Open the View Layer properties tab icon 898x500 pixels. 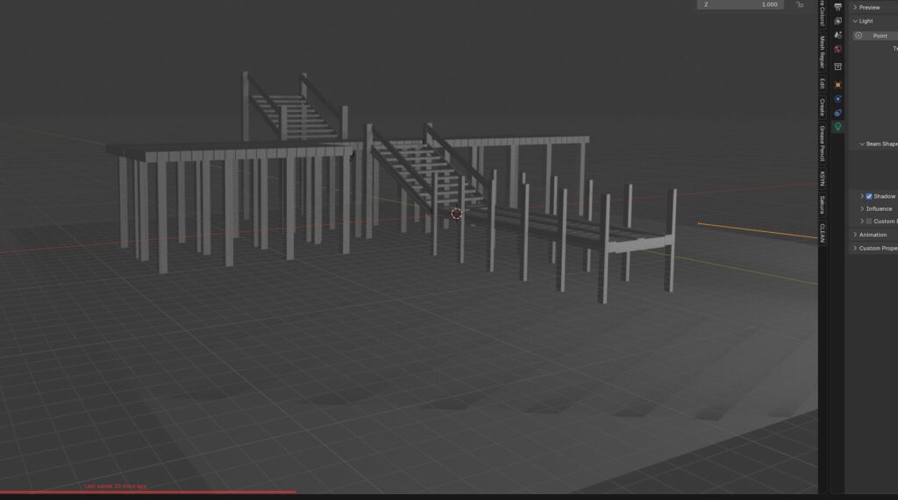(x=837, y=21)
